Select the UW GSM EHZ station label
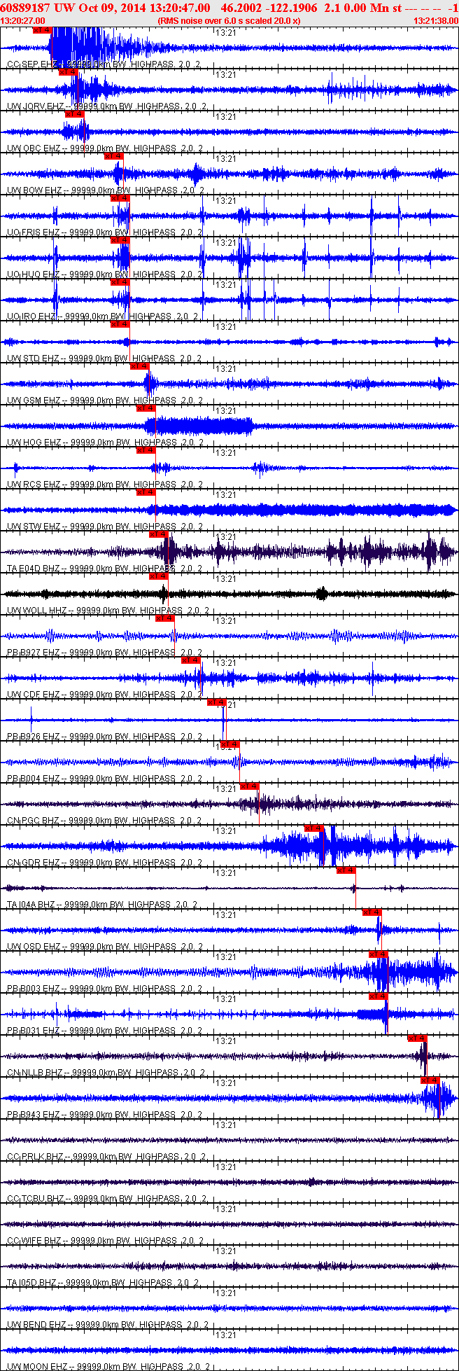Viewport: 459px width, 1371px height. point(34,401)
